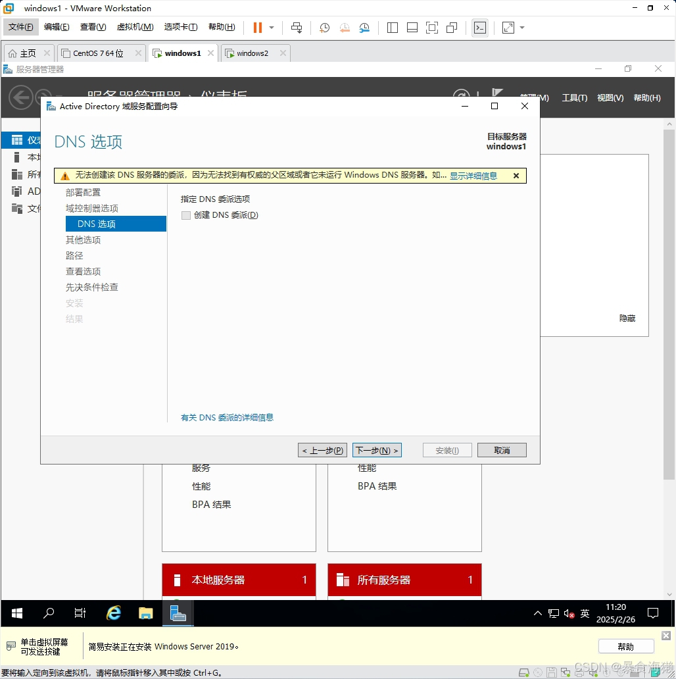Click the revert to snapshot icon
Image resolution: width=676 pixels, height=679 pixels.
[x=345, y=28]
